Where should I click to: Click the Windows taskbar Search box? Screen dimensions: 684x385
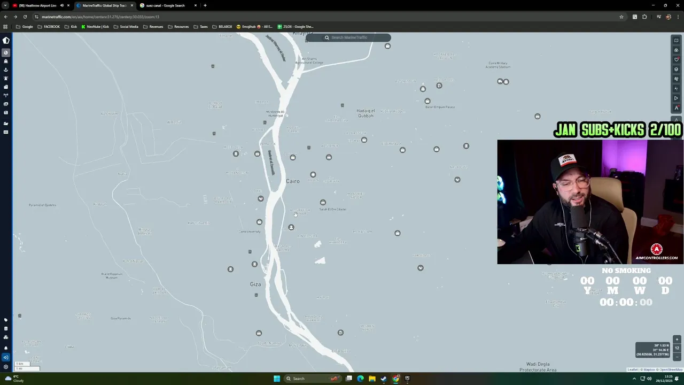pyautogui.click(x=313, y=379)
